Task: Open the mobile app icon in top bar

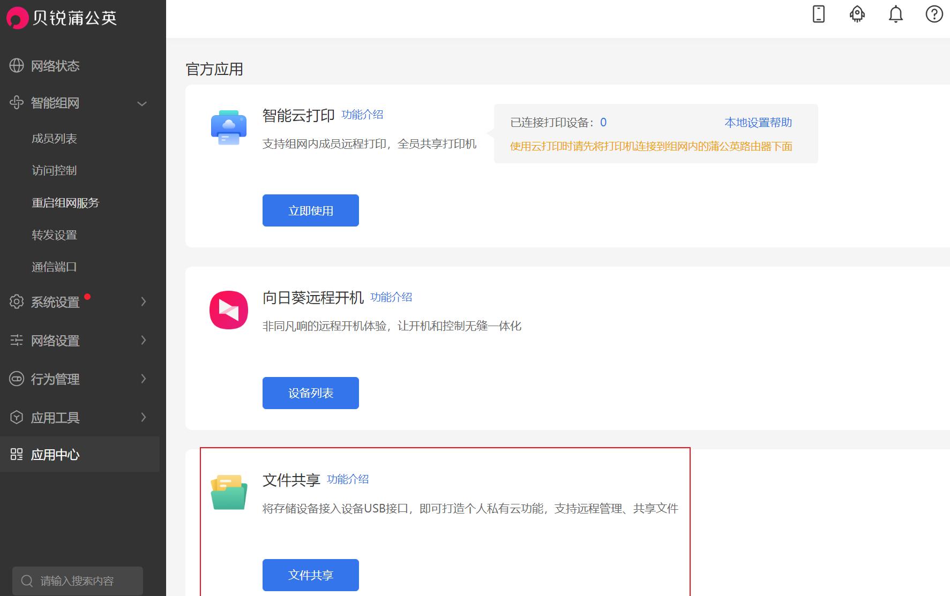Action: point(818,14)
